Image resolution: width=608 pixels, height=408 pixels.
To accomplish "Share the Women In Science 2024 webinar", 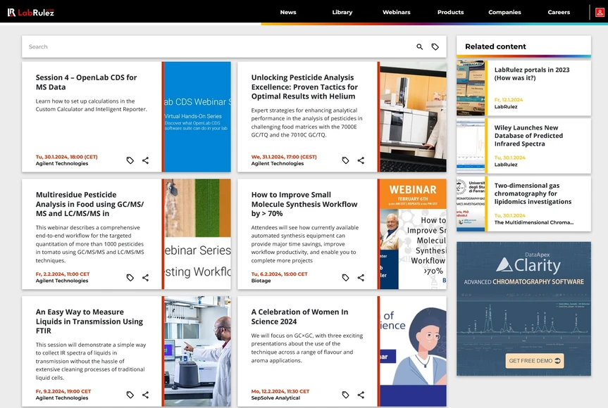I will coord(361,395).
